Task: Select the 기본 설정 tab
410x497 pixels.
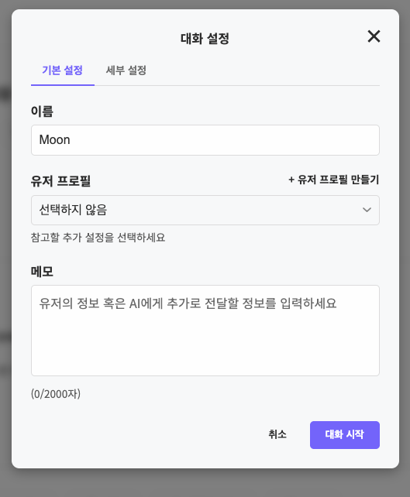Action: point(63,70)
